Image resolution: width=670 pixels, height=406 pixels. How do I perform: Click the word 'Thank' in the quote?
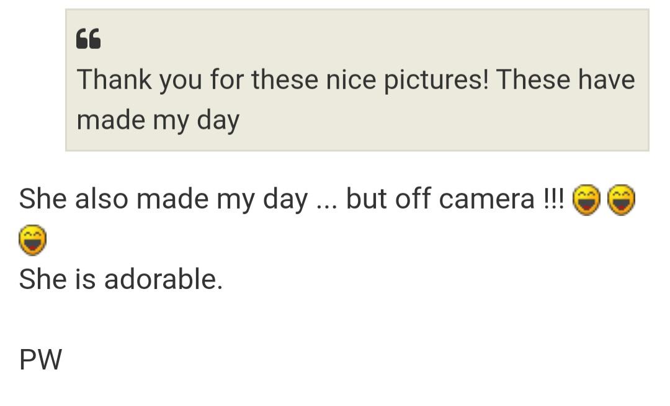[110, 80]
